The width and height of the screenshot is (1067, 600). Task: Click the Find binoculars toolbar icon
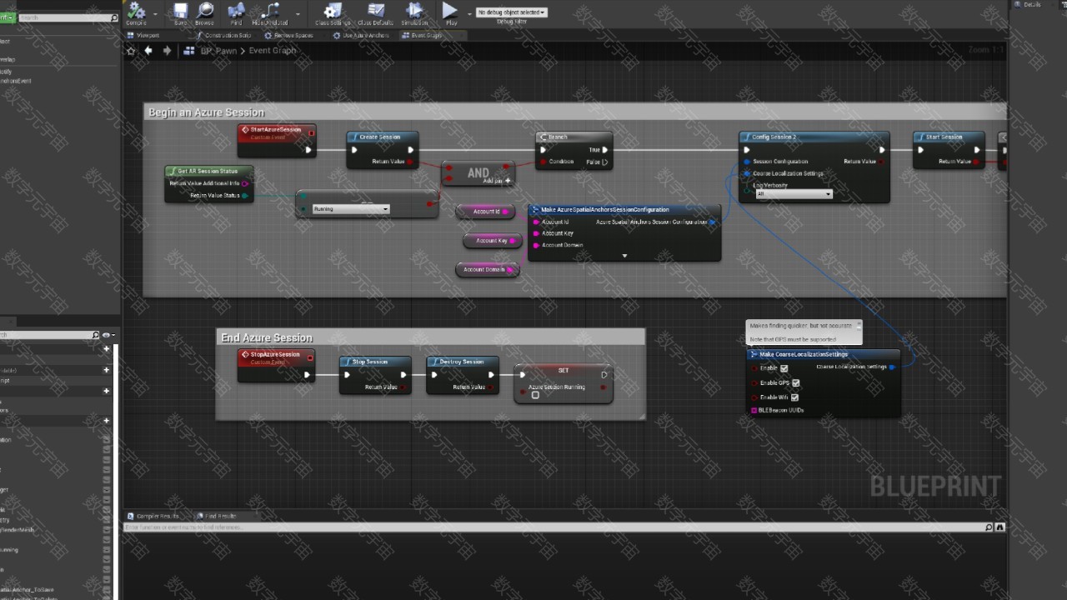point(236,13)
